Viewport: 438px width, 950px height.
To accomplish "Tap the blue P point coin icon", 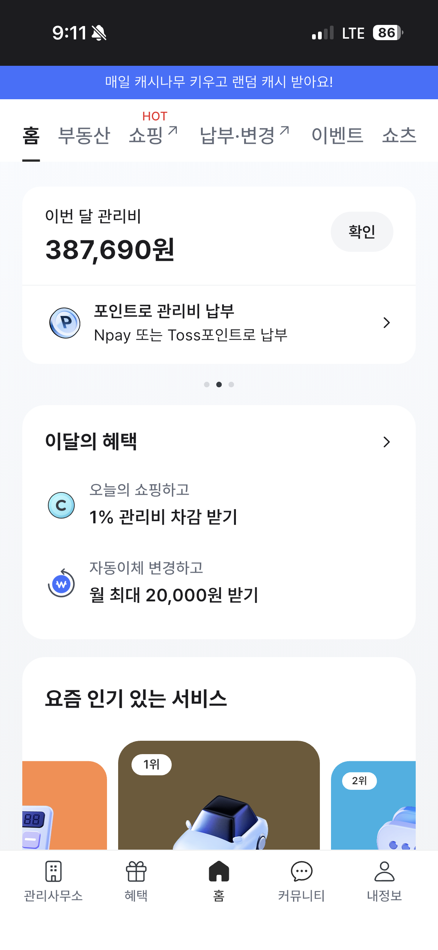I will point(65,323).
